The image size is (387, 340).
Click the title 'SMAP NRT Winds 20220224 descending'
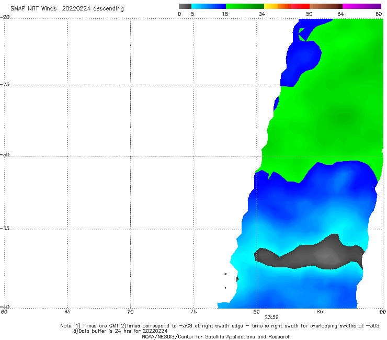67,9
